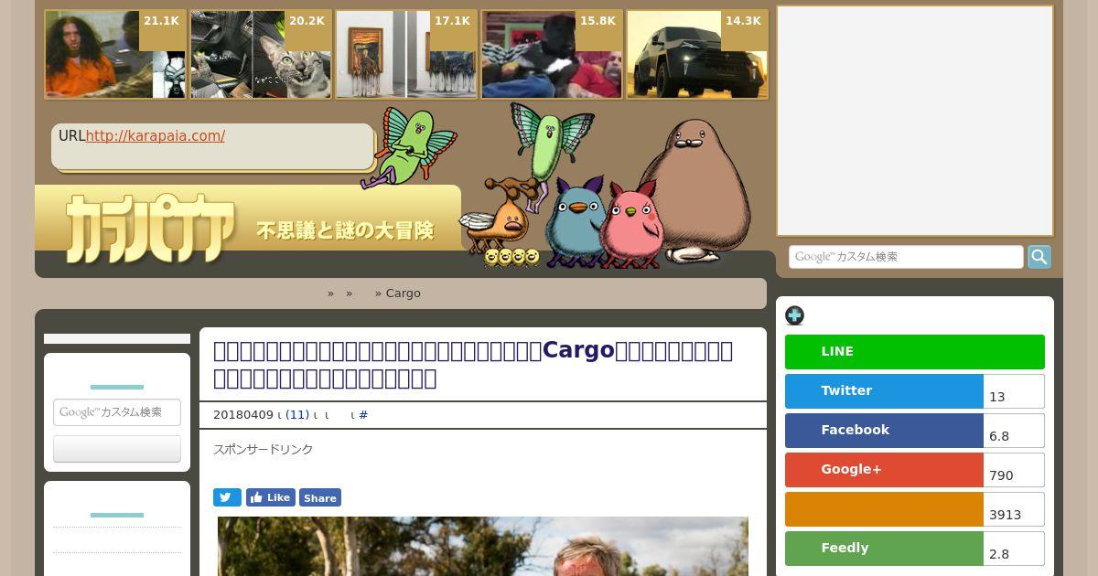Open the 21.1K views thumbnail

click(114, 54)
